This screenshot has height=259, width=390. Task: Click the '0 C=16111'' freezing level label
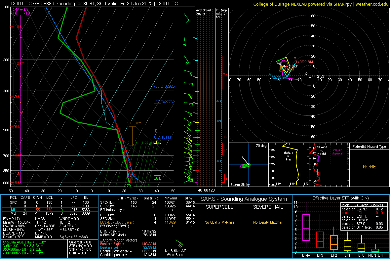click(163, 138)
